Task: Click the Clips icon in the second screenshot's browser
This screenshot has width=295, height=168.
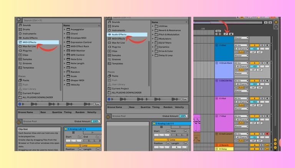Action: (109, 51)
